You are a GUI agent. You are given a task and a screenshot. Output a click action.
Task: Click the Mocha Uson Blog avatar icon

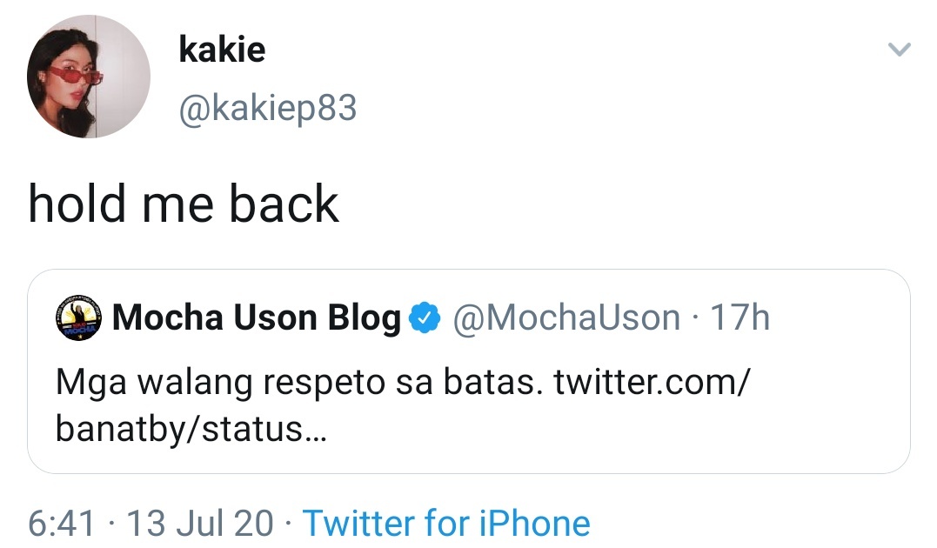pyautogui.click(x=80, y=319)
